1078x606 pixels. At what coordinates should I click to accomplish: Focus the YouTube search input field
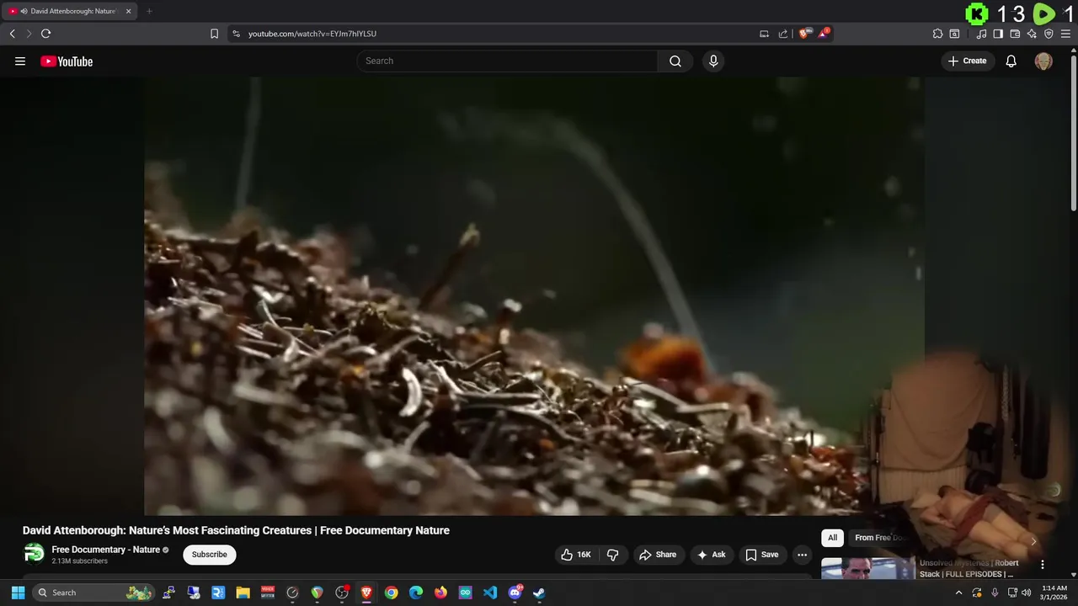click(x=508, y=61)
